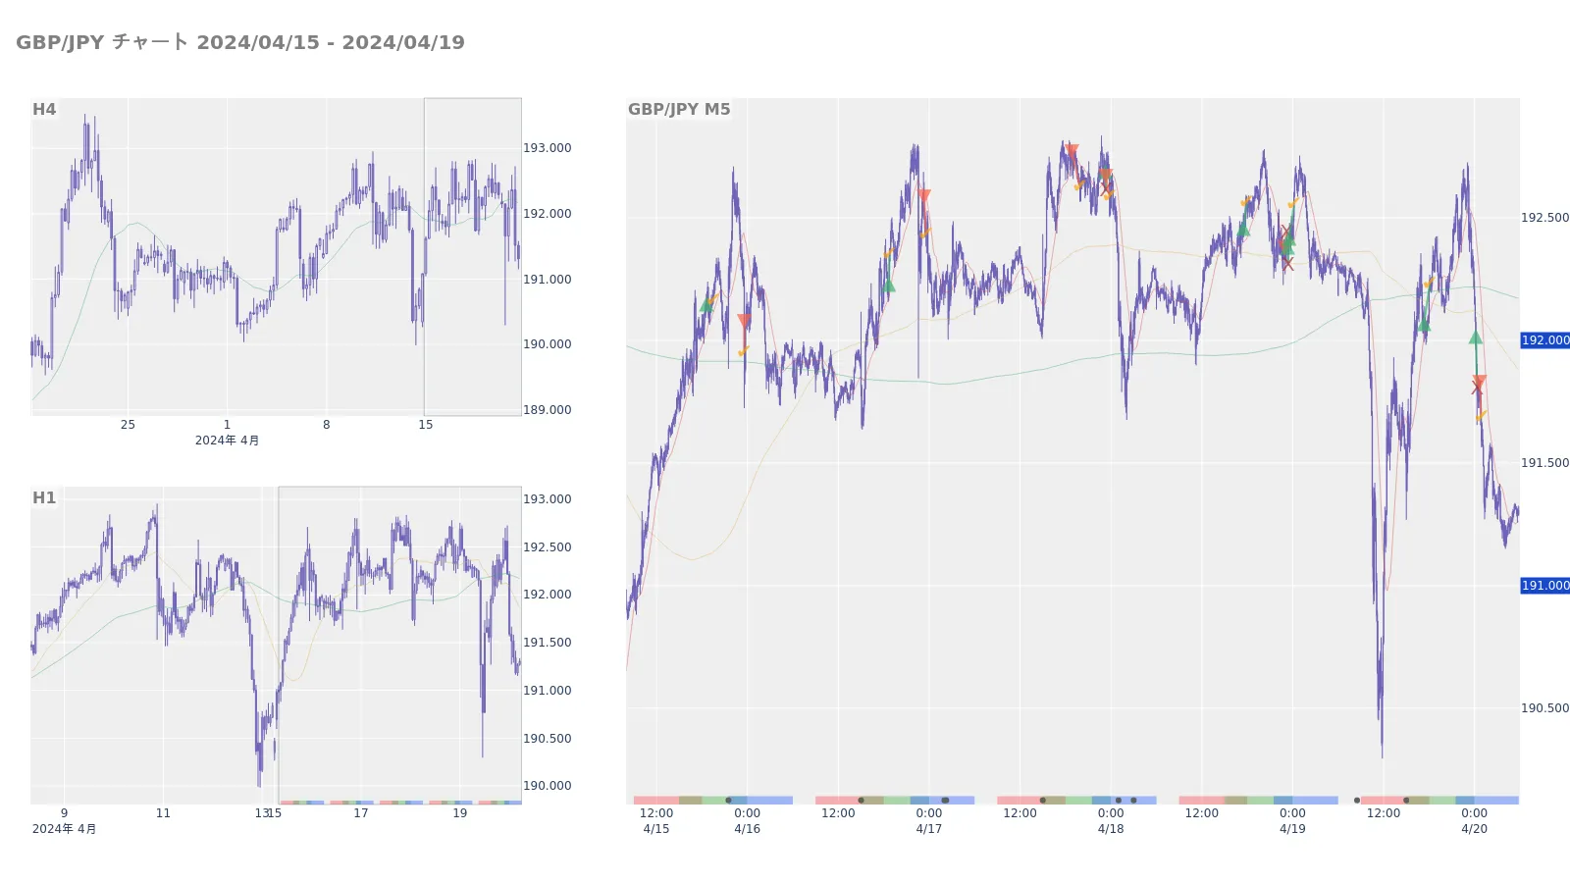
Task: Click the earlier red sell triangle at the 4/17 evening high
Action: (1072, 151)
